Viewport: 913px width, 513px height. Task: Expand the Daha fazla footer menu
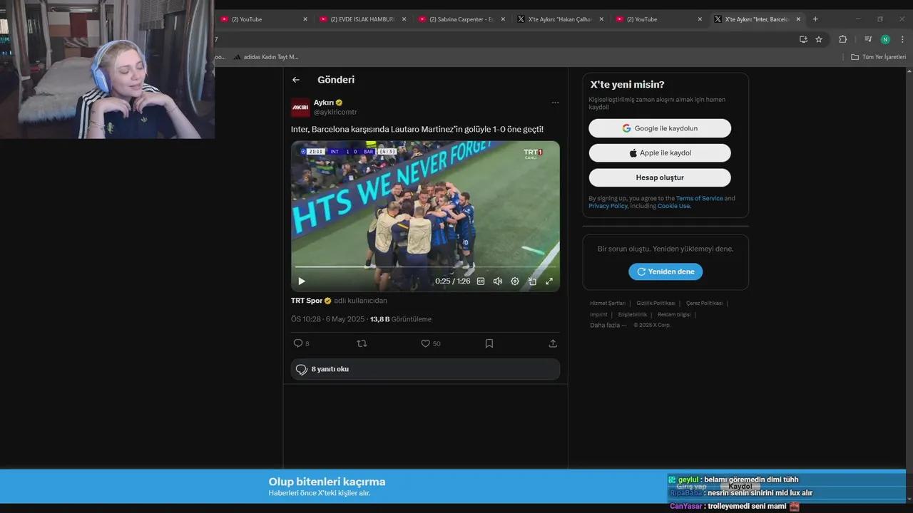click(608, 325)
